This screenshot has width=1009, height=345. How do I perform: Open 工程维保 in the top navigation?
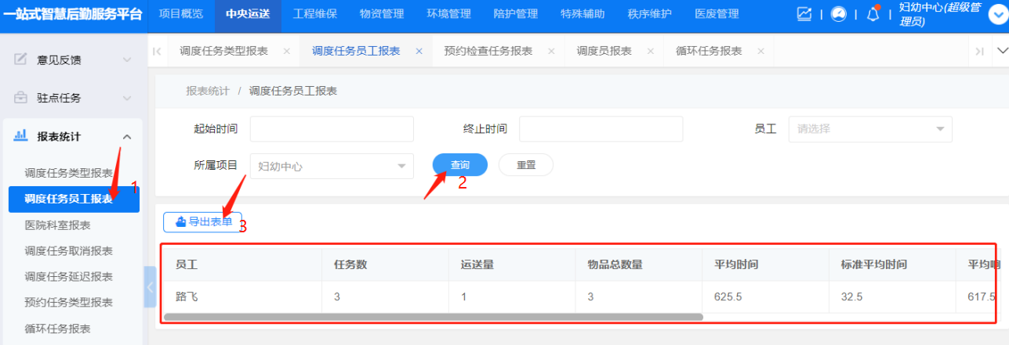coord(314,14)
